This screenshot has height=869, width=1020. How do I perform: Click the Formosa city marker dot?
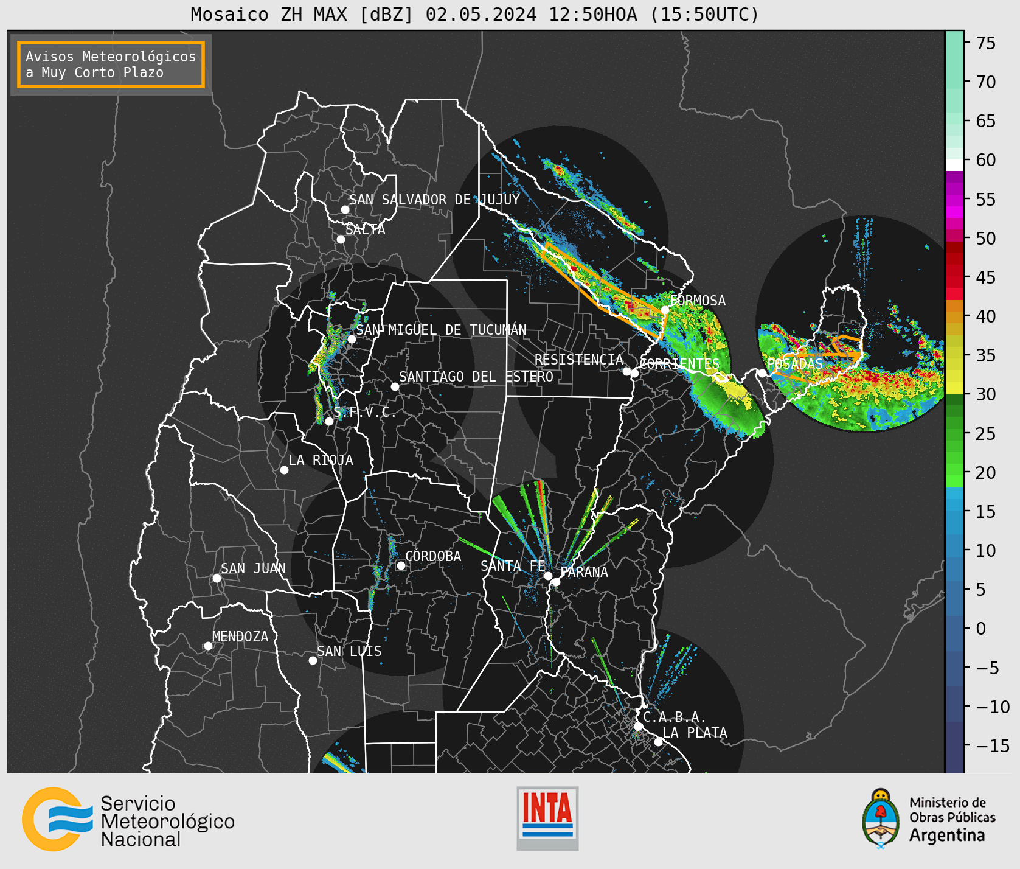click(665, 310)
